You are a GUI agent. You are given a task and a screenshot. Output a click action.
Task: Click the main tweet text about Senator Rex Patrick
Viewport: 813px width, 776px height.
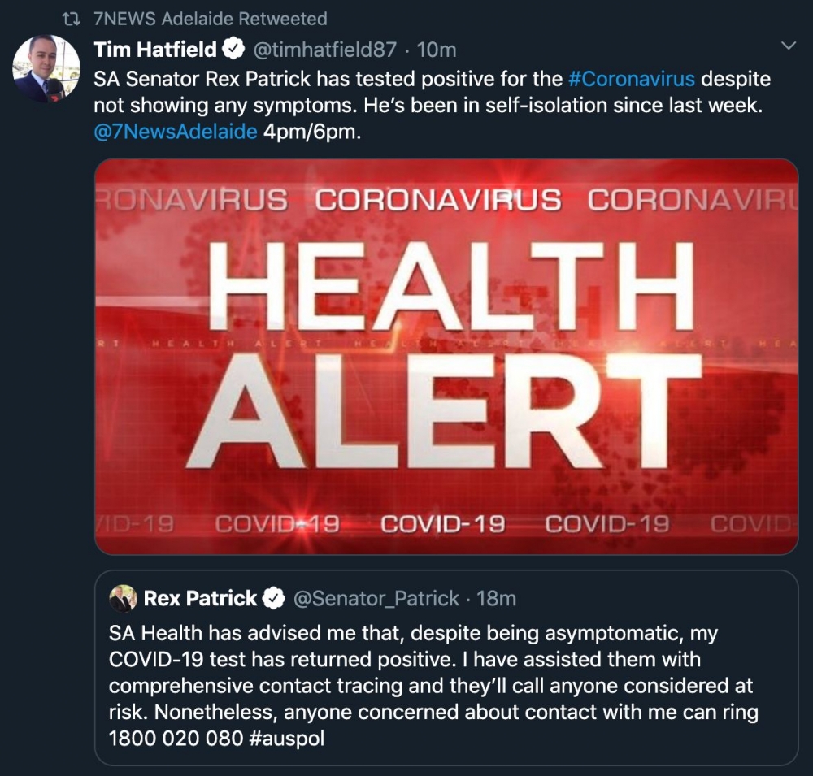[x=432, y=106]
